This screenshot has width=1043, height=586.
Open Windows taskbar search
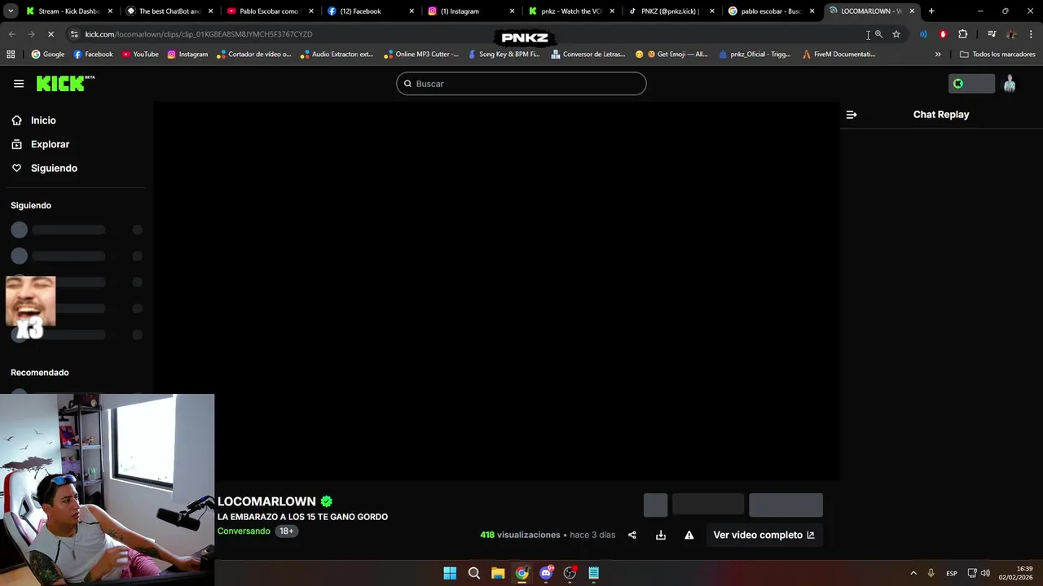tap(474, 573)
